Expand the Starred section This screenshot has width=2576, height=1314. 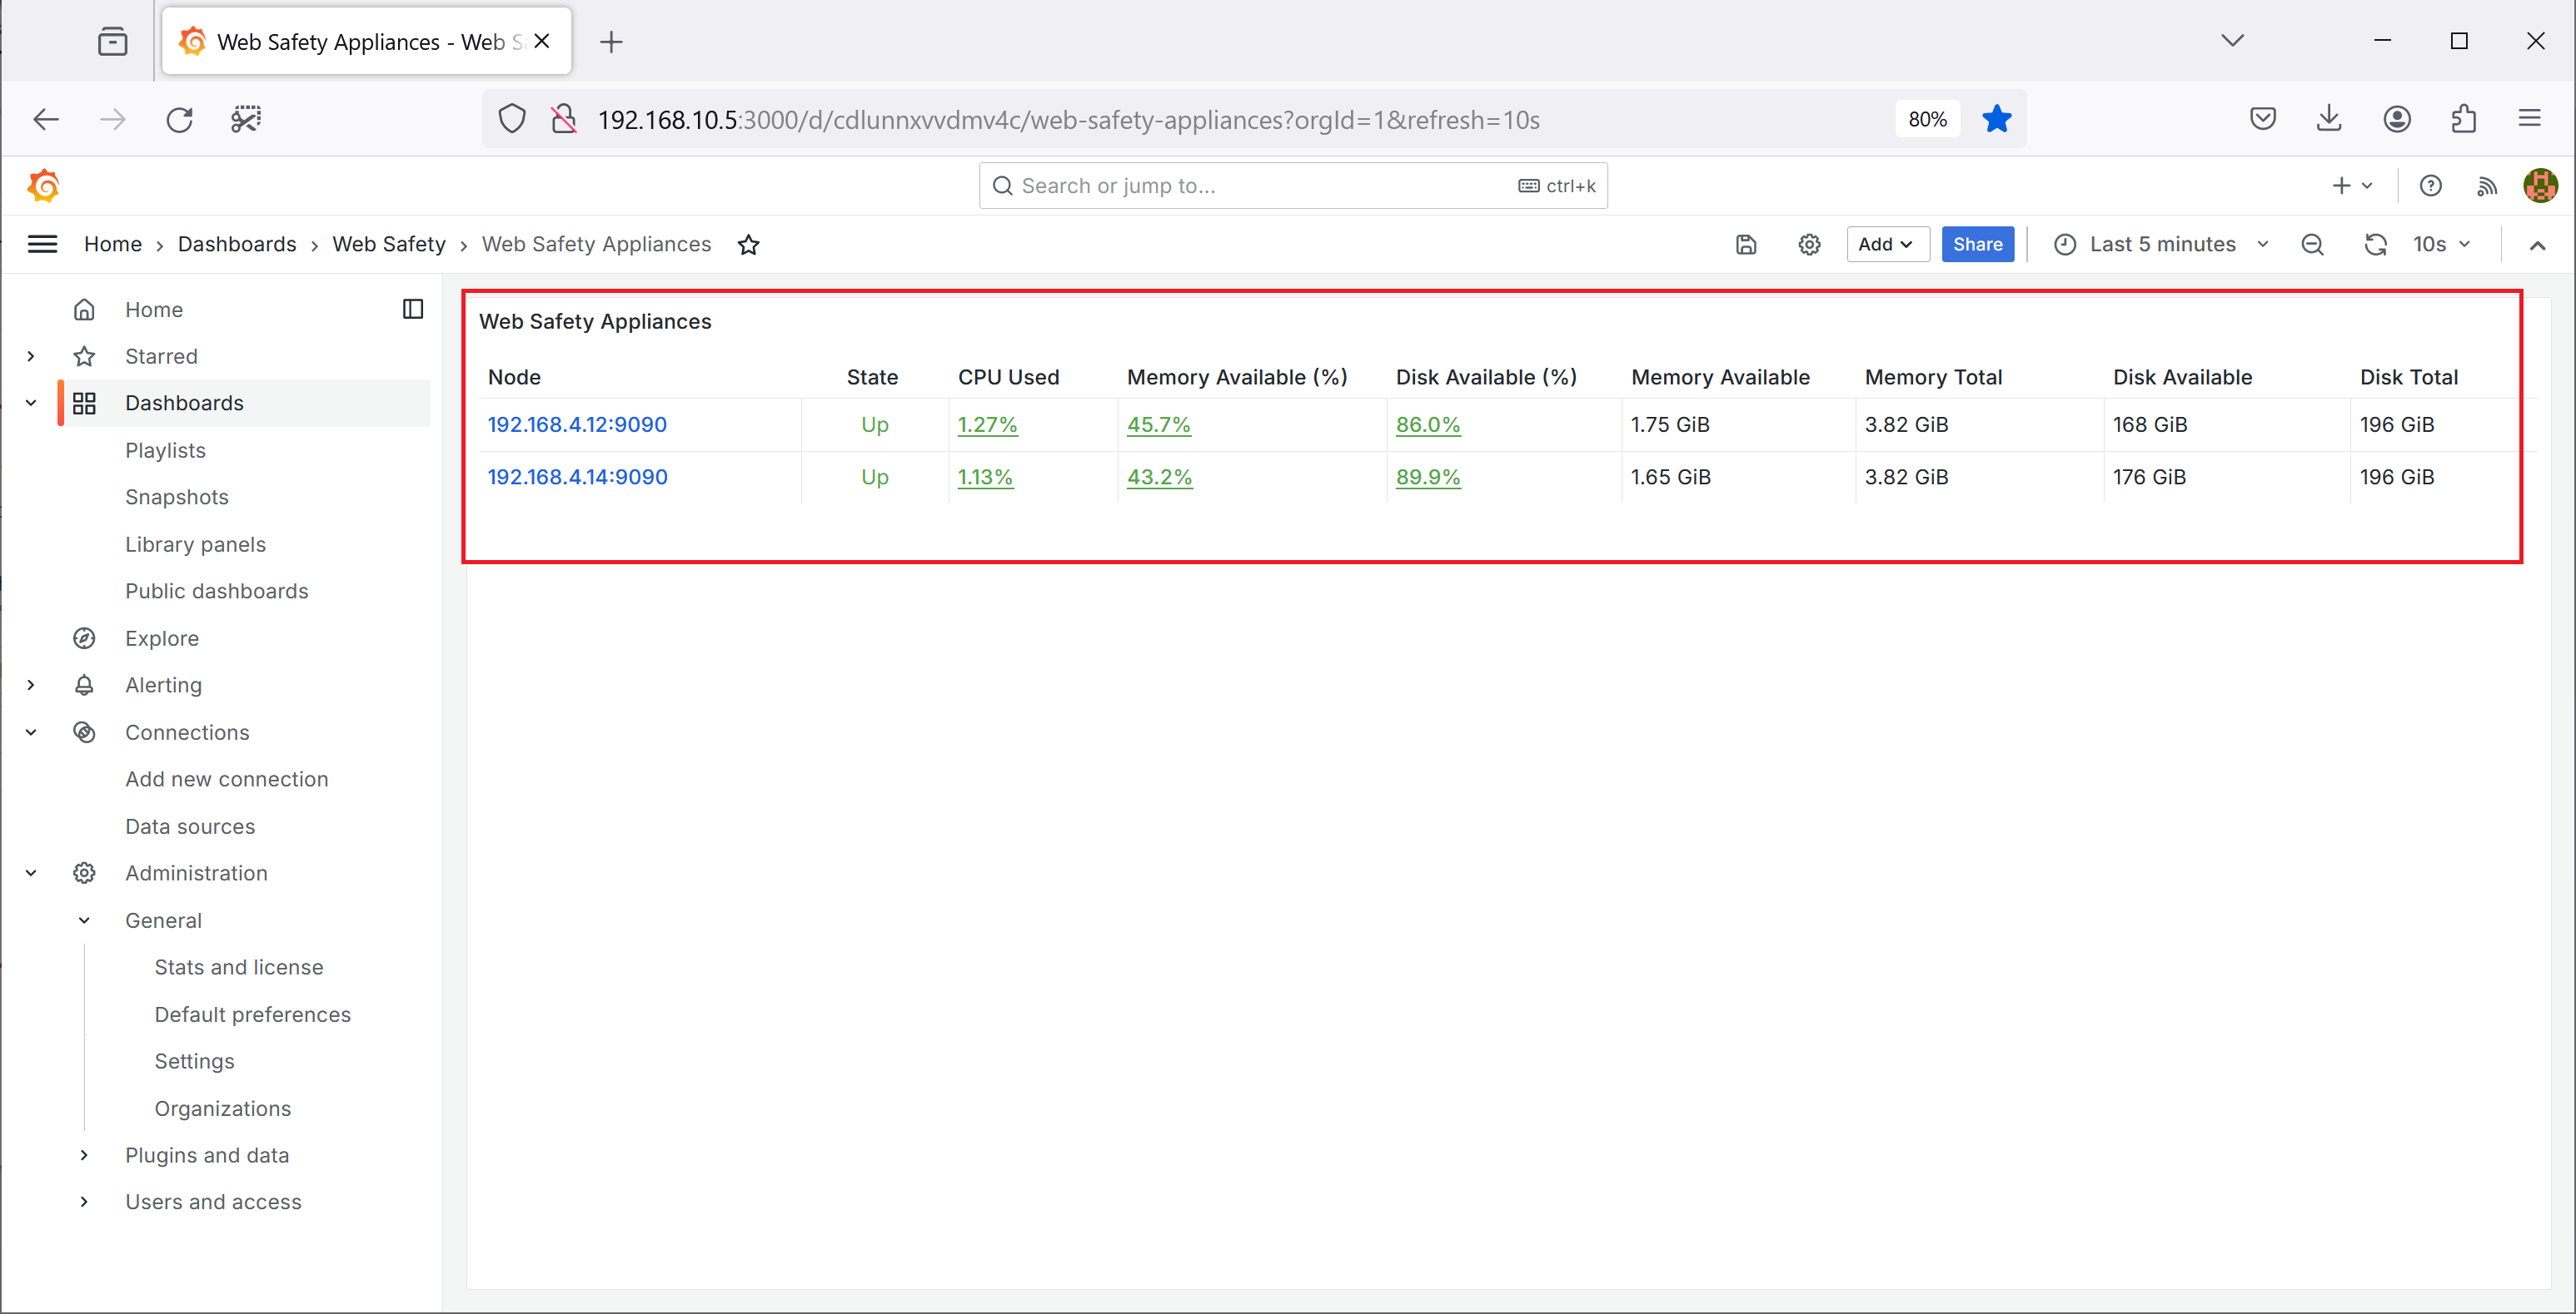pyautogui.click(x=31, y=357)
